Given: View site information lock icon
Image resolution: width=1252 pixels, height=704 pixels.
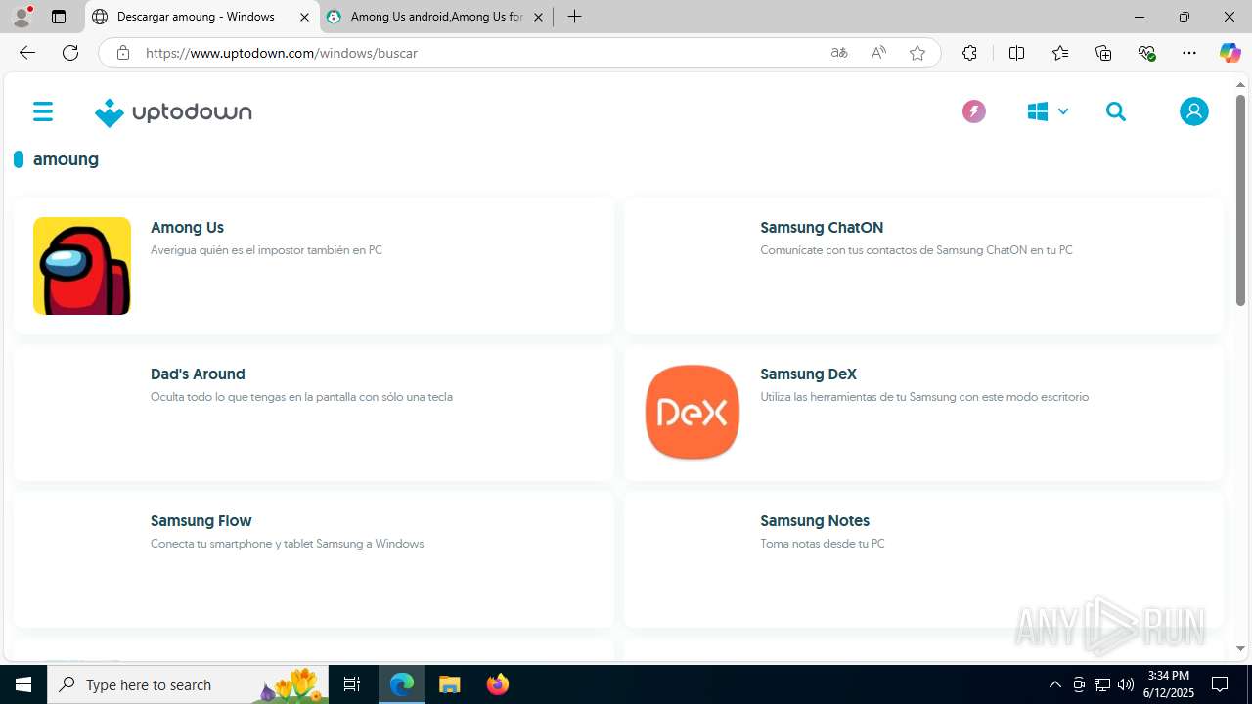Looking at the screenshot, I should point(122,53).
